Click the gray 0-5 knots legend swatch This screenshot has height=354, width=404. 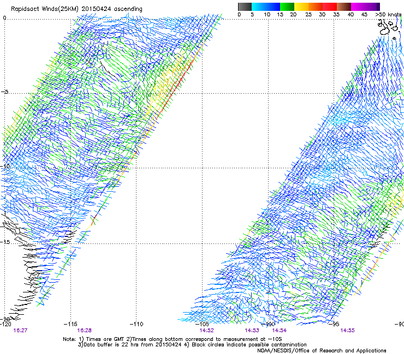click(x=245, y=7)
